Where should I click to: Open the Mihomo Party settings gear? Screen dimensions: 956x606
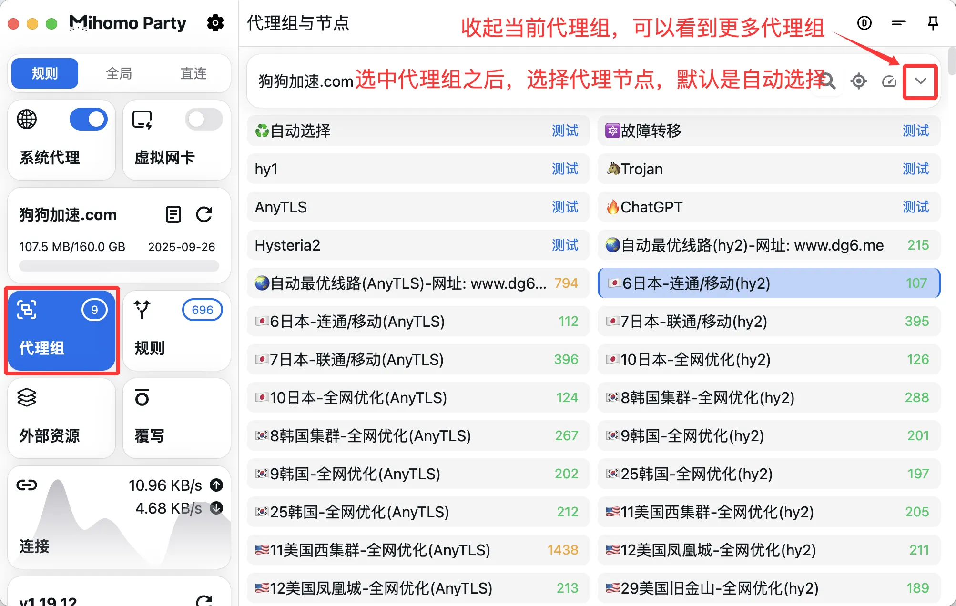pos(215,23)
